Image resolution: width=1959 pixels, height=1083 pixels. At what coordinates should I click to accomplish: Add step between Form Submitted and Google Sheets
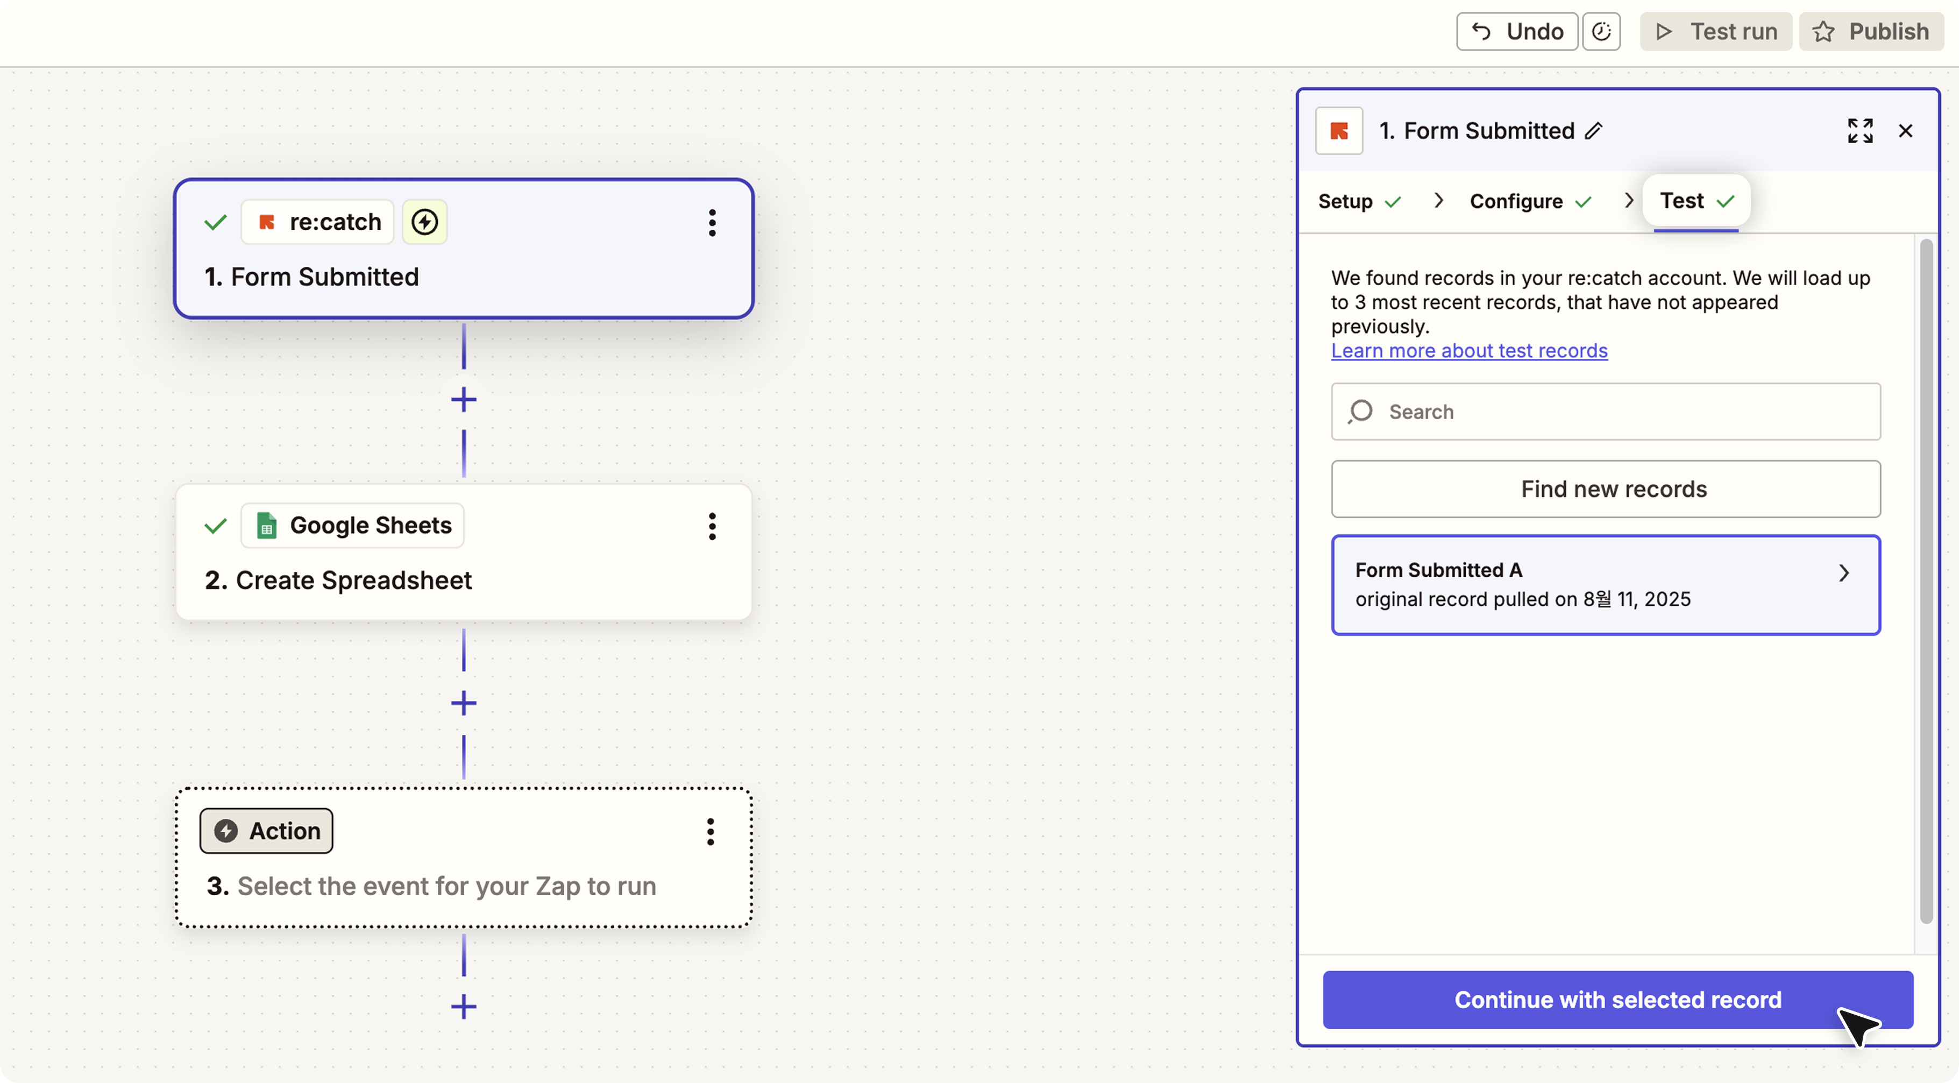click(464, 399)
